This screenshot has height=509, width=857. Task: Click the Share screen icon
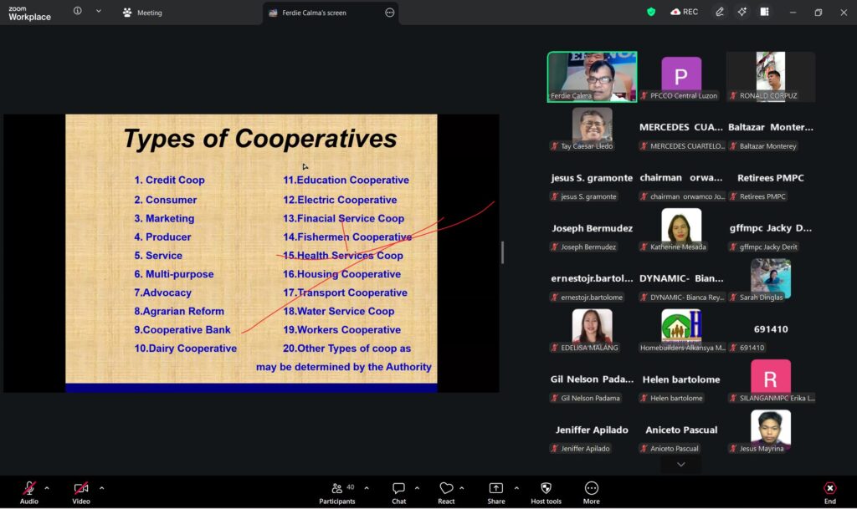(496, 489)
